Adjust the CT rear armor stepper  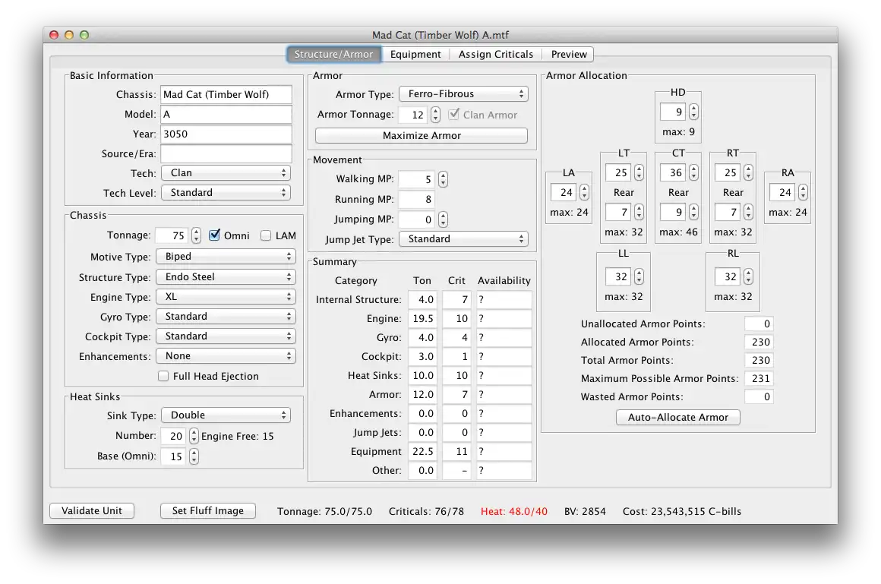694,212
